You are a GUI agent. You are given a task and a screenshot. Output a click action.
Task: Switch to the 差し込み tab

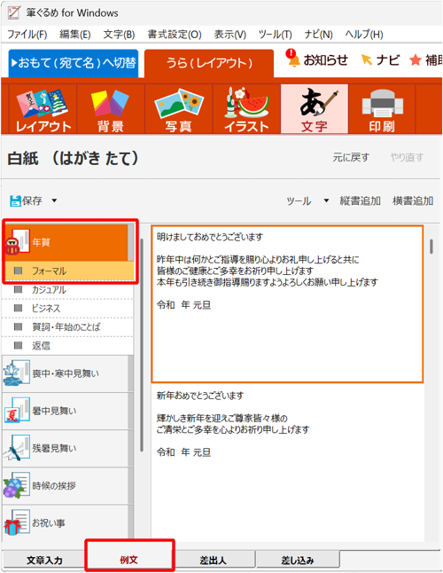(x=298, y=560)
